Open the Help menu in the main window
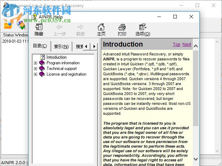This screenshot has width=222, height=166. pos(19,14)
